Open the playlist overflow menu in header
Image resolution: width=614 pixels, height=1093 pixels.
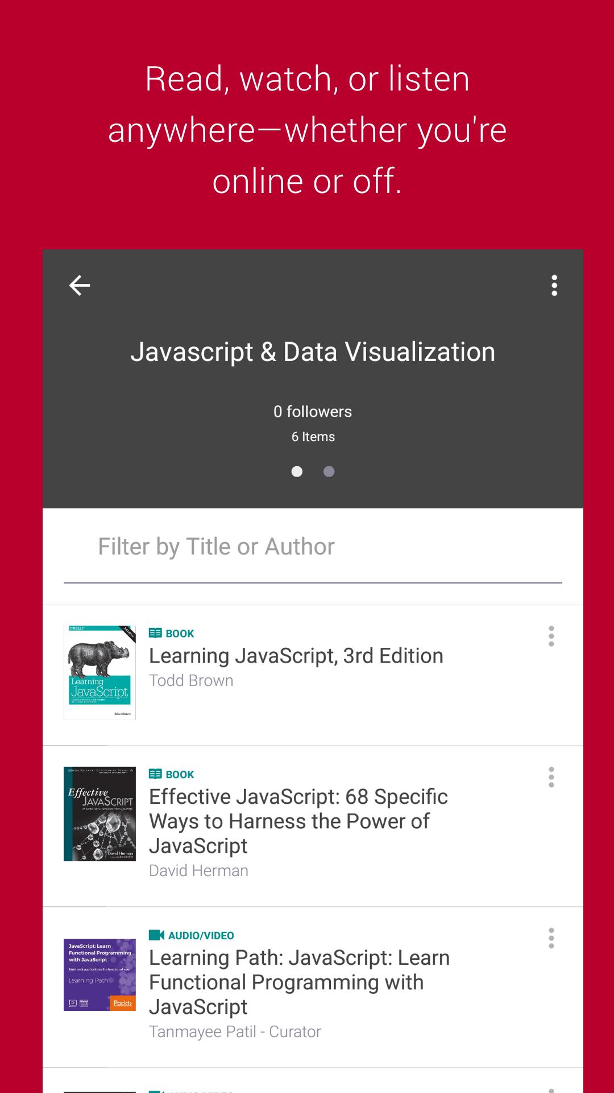[x=554, y=285]
